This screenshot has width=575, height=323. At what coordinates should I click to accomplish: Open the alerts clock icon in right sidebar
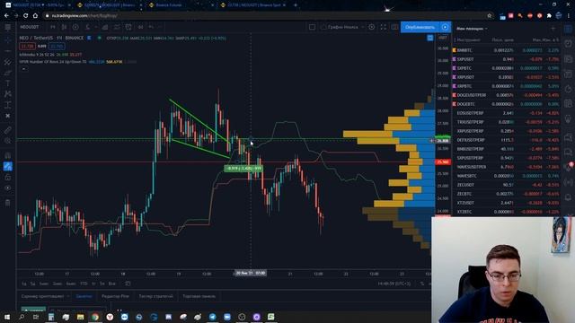coord(568,44)
